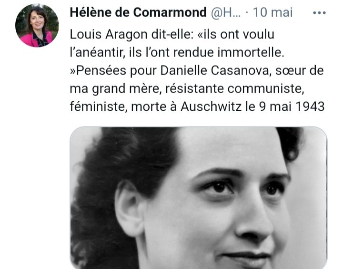Viewport: 343px width, 269px height.
Task: Click the word féministe in the tweet
Action: (99, 106)
